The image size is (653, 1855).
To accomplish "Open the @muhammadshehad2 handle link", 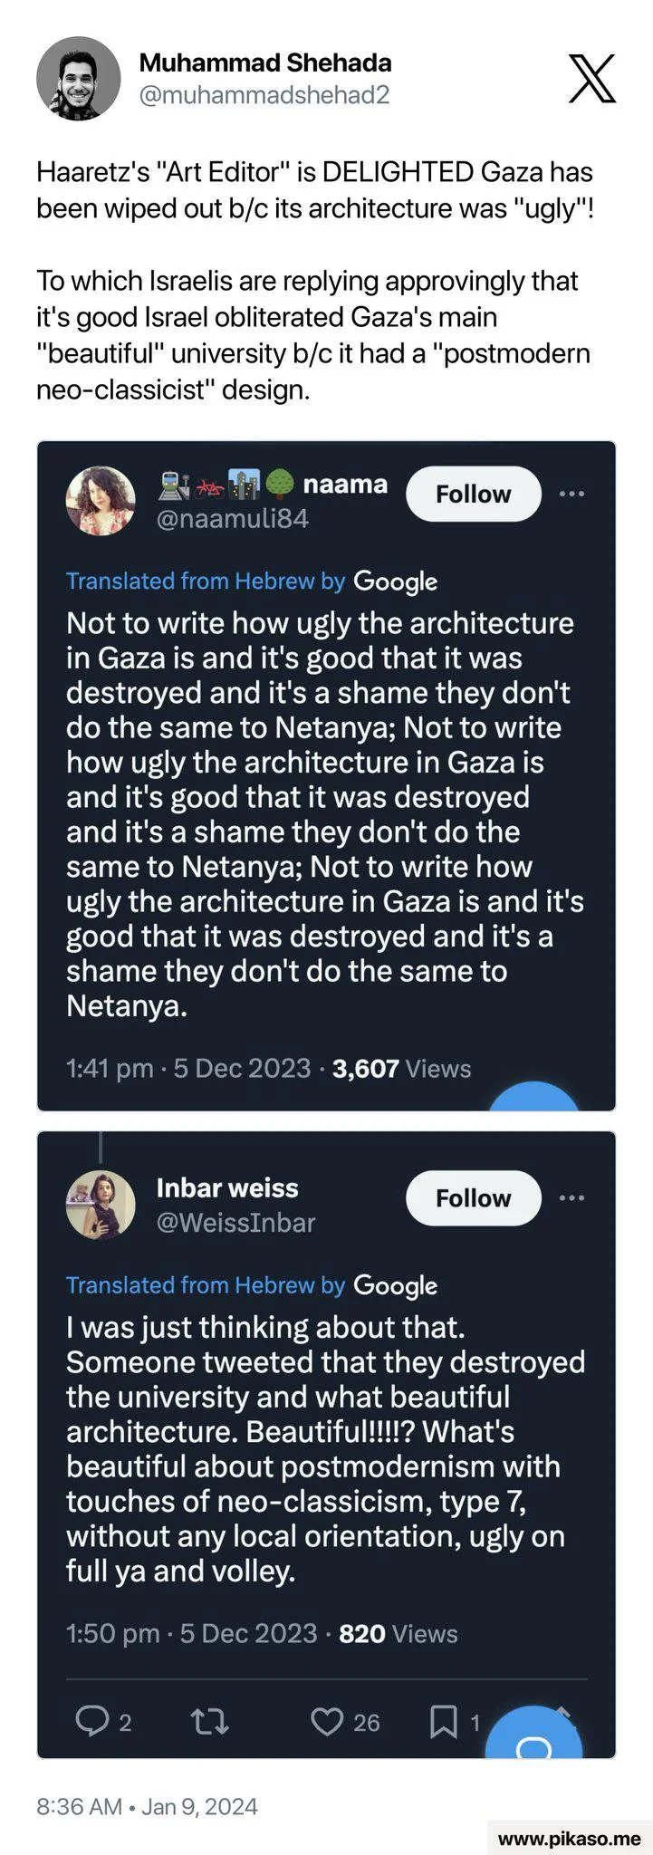I will coord(264,95).
